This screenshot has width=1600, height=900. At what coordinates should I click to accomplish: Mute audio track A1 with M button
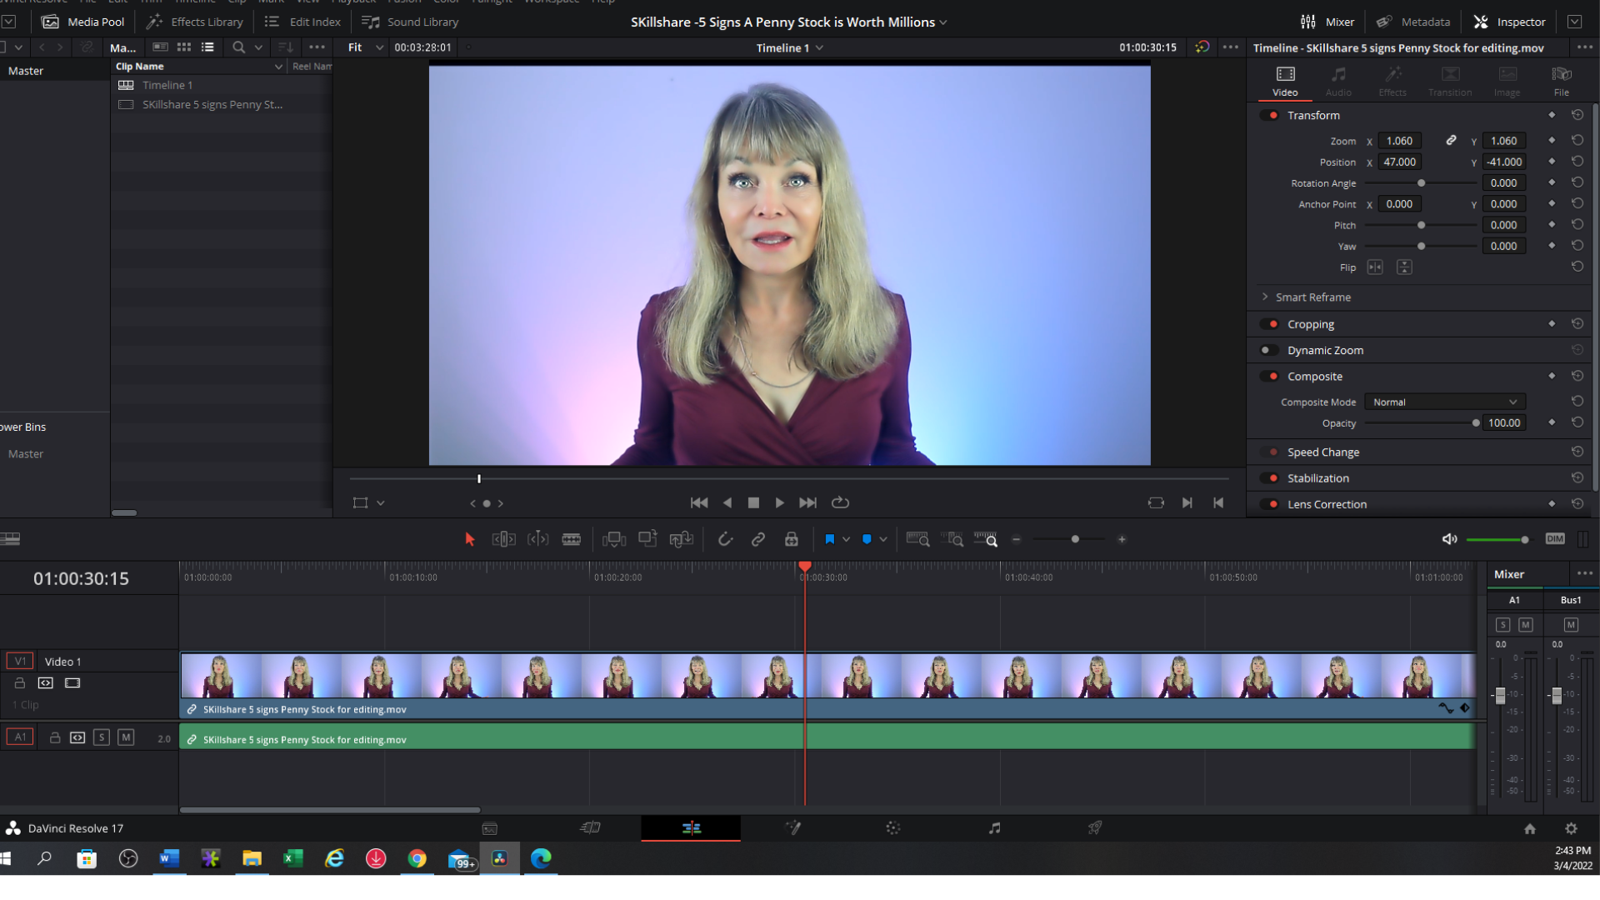tap(126, 737)
